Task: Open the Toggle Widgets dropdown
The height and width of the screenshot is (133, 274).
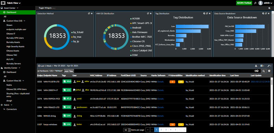Action: point(46,8)
